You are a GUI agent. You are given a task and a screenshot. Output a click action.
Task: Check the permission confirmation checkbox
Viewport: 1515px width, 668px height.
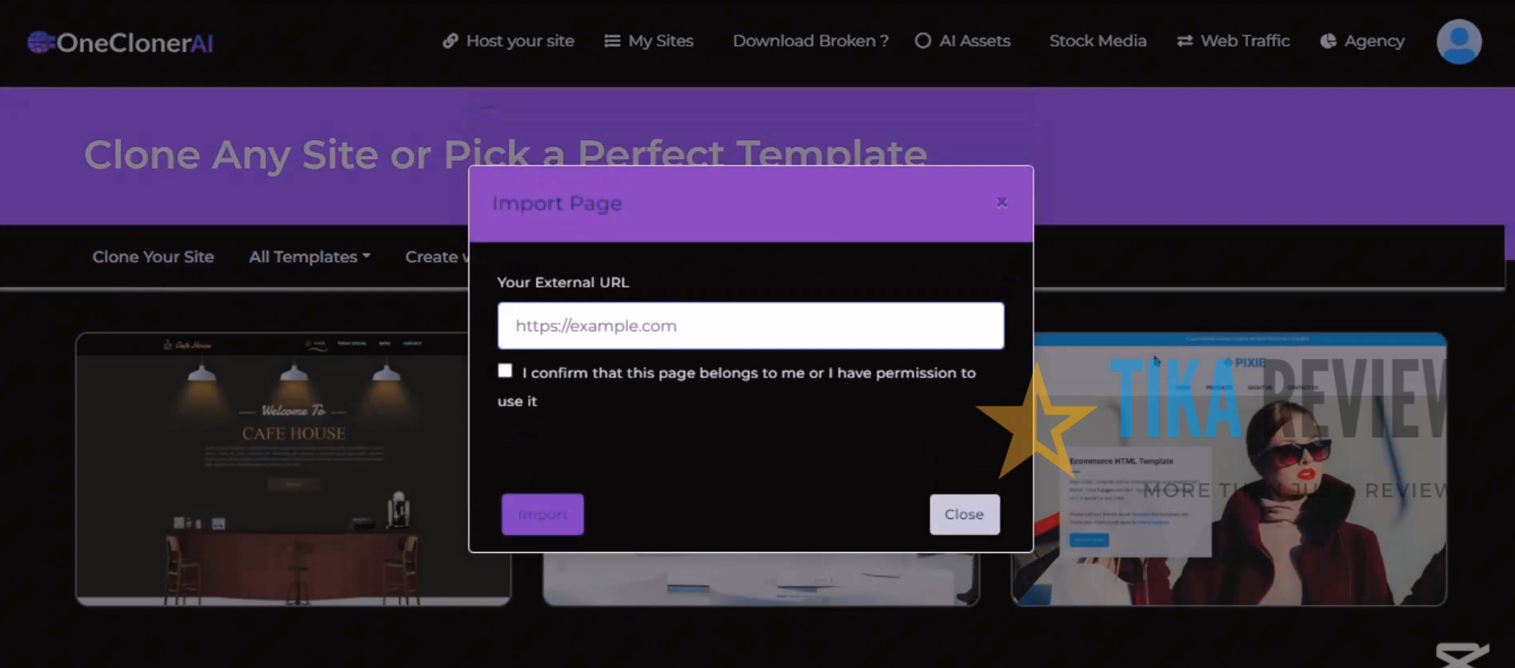click(x=505, y=370)
